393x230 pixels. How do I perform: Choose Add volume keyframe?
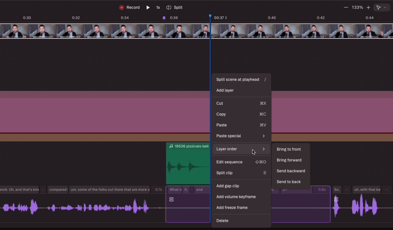[241, 196]
